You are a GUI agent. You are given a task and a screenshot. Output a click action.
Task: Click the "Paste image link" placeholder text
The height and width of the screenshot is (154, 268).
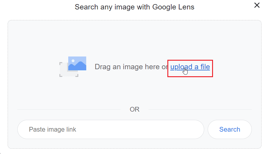[x=53, y=130]
